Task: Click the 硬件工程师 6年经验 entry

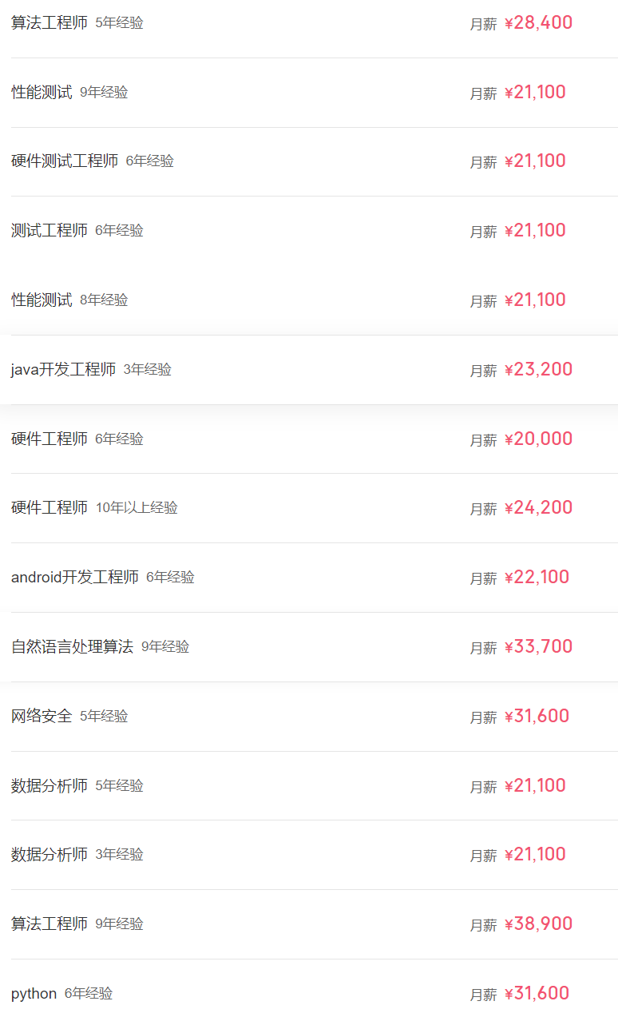Action: [x=50, y=439]
